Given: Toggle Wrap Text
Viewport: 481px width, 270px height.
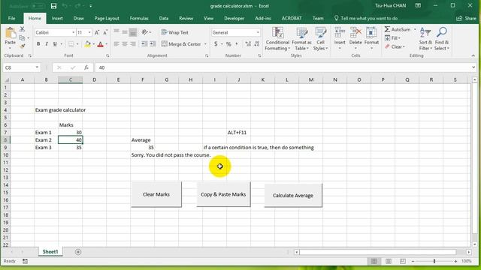Looking at the screenshot, I should tap(175, 32).
